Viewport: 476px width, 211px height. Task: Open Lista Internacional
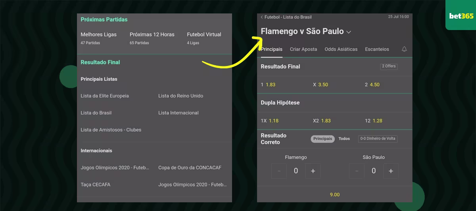(178, 113)
